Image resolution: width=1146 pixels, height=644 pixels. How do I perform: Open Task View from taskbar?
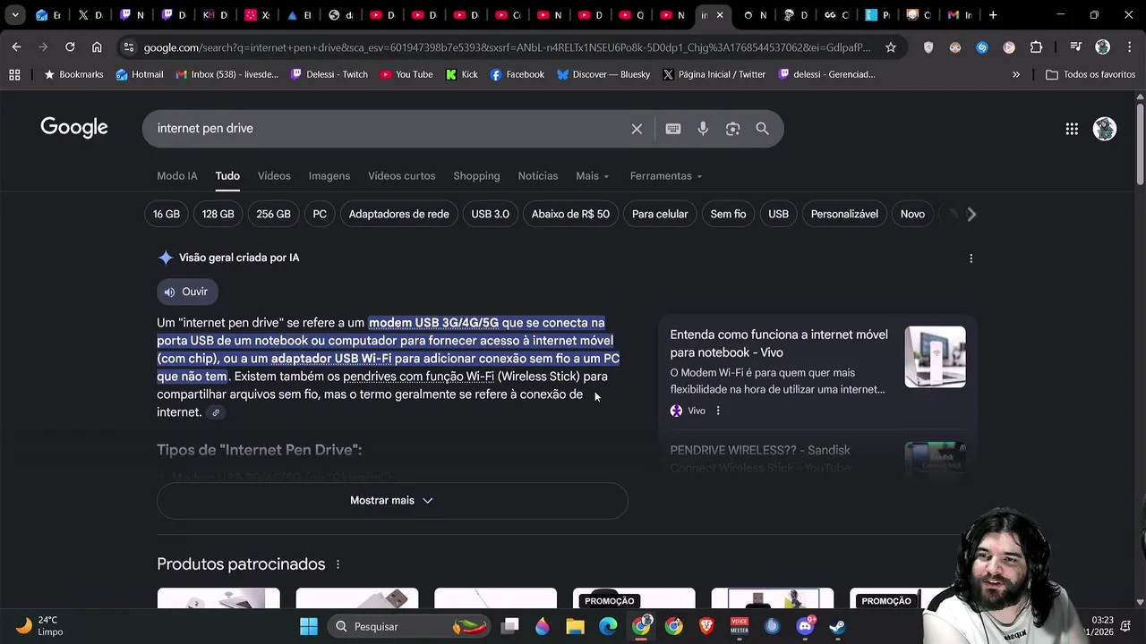510,626
